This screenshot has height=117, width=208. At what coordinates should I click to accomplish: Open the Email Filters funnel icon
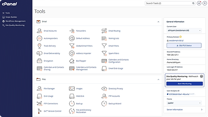pyautogui.click(x=104, y=46)
